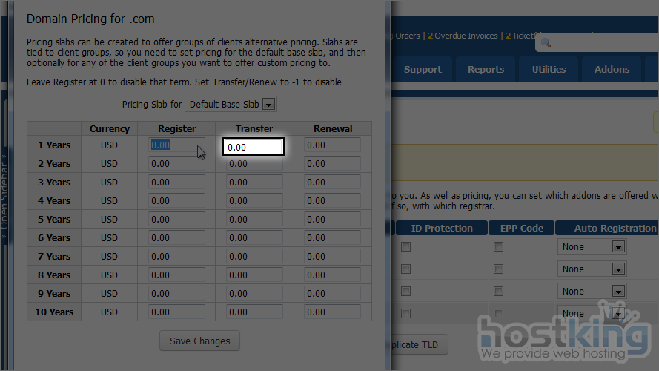Tick the first row ID Protection checkbox

click(405, 247)
